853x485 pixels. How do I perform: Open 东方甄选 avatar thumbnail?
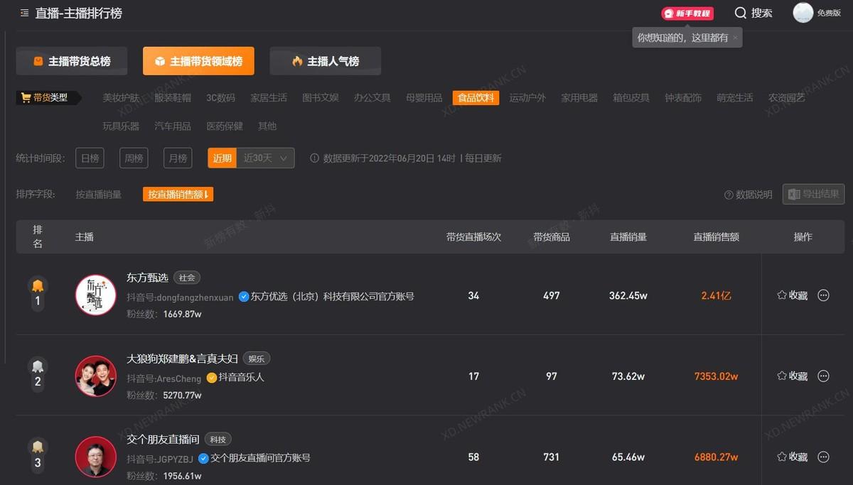click(x=96, y=295)
